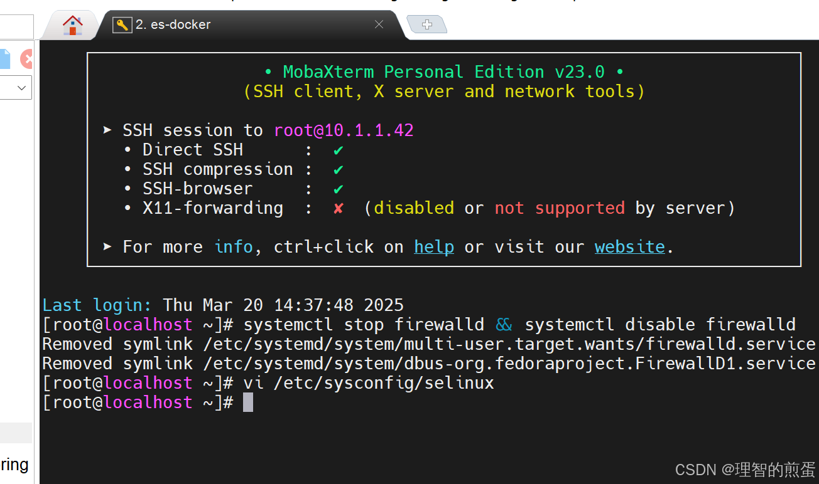The width and height of the screenshot is (819, 484).
Task: Click the green checkmark beside SSH-browser
Action: 339,189
